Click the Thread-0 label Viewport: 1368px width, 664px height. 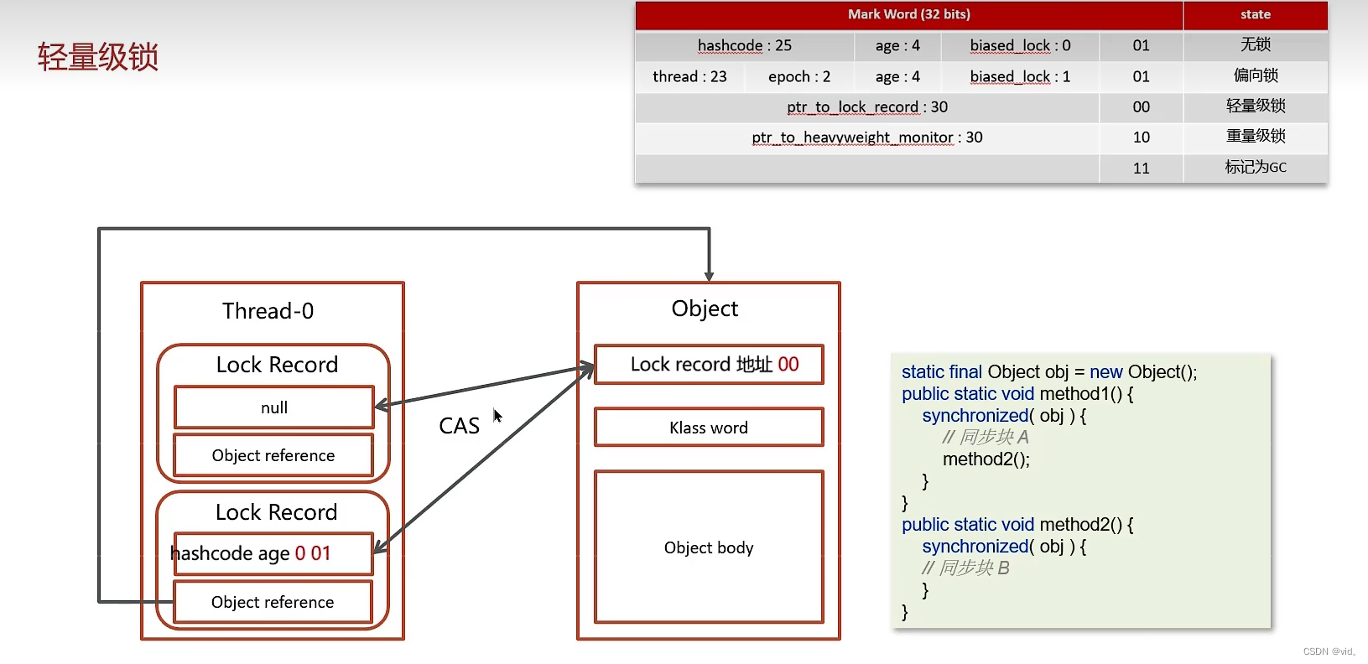coord(268,311)
